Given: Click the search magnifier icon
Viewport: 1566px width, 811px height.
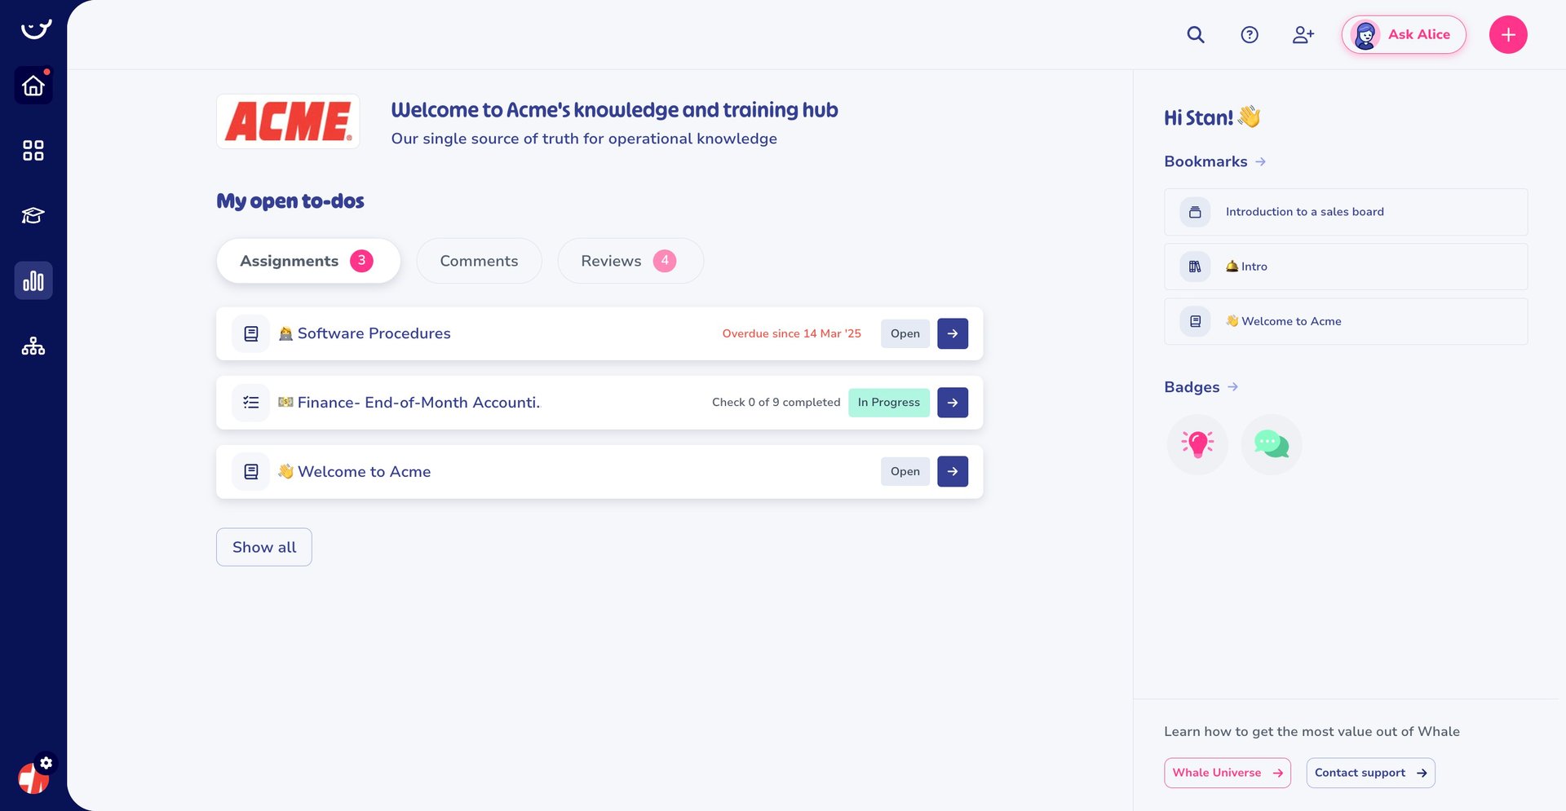Looking at the screenshot, I should [1196, 35].
